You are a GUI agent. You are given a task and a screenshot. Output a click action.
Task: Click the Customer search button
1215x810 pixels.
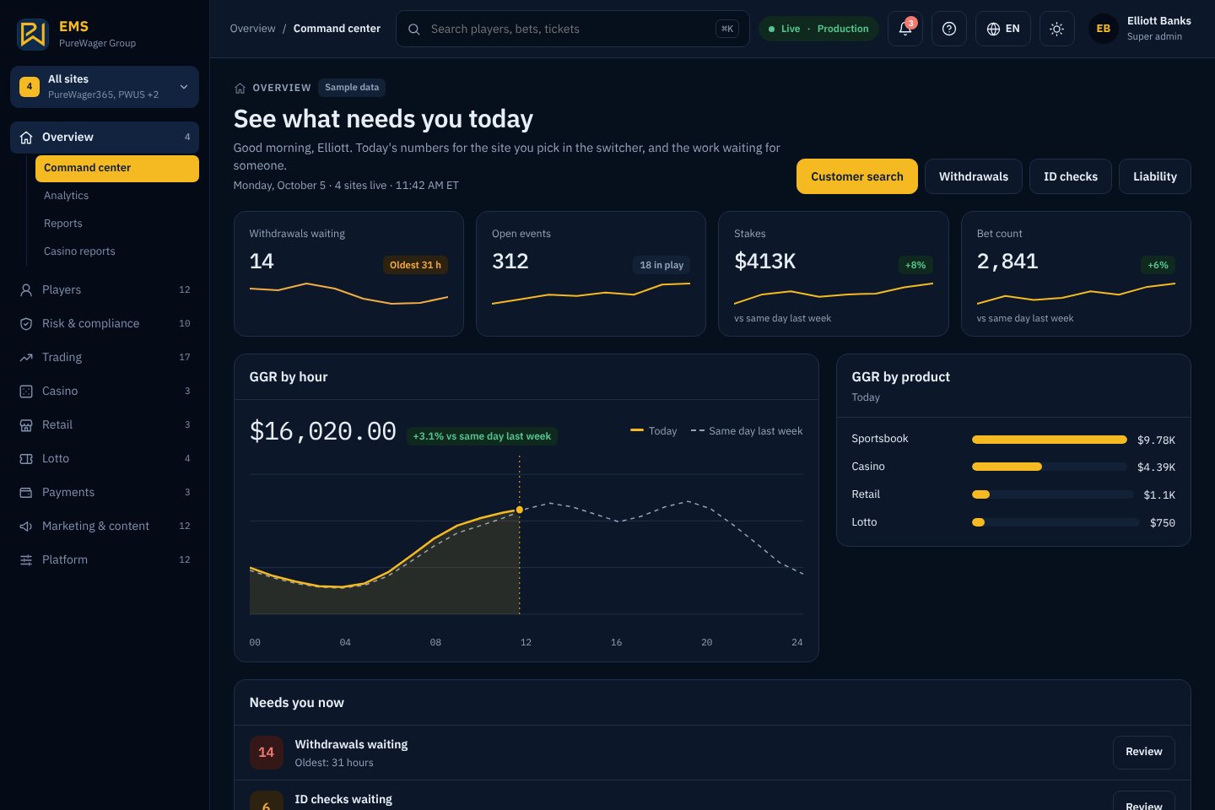(x=856, y=176)
